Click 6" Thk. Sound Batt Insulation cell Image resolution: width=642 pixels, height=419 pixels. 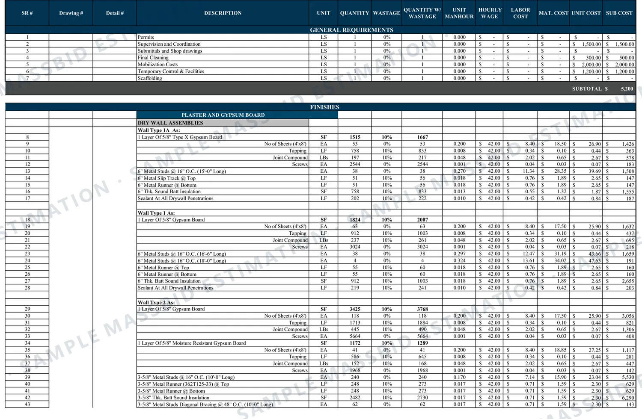pos(223,192)
